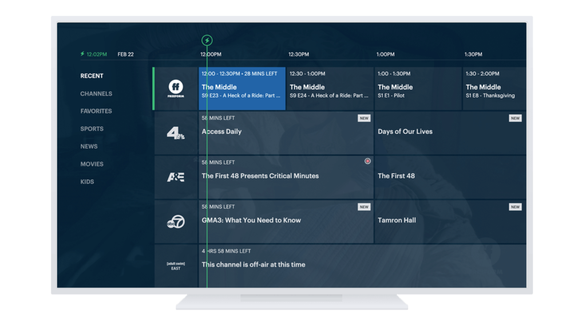Open Tamron Hall program tile
Image resolution: width=586 pixels, height=325 pixels.
450,222
